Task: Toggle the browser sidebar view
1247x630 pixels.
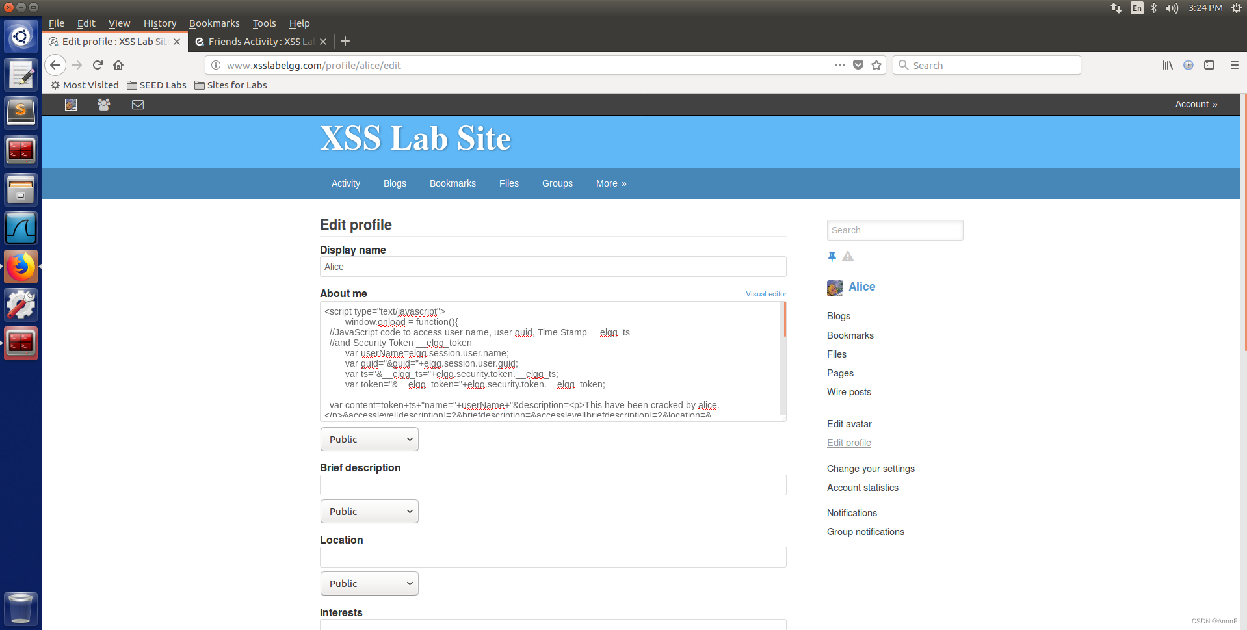Action: click(x=1209, y=65)
